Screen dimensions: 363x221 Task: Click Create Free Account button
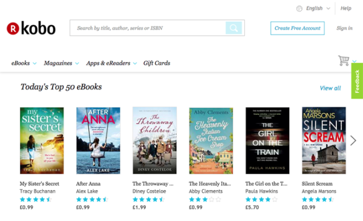coord(298,28)
